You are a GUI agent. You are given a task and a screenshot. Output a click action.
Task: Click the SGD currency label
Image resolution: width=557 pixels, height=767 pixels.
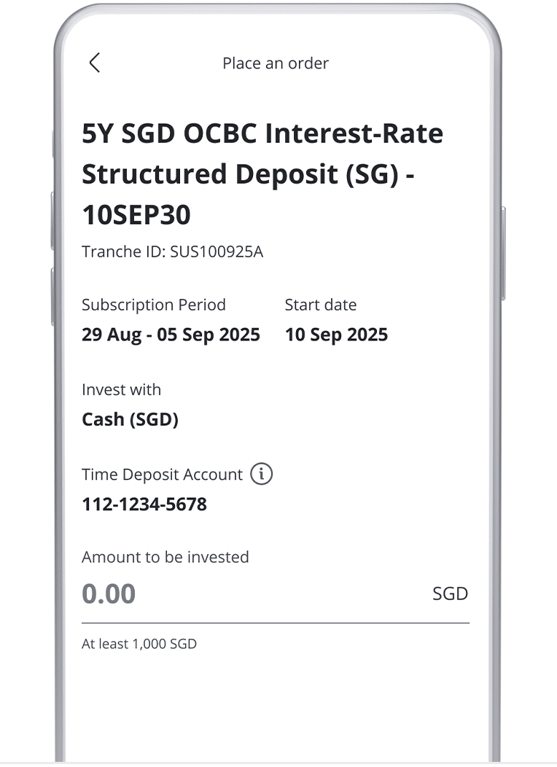450,594
